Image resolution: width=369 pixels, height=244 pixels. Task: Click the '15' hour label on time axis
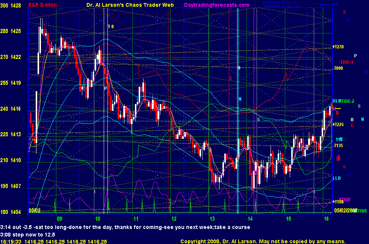click(x=289, y=219)
